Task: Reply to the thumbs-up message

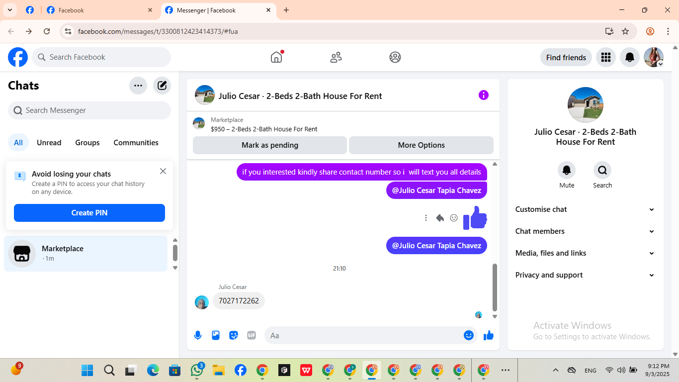Action: pyautogui.click(x=440, y=218)
